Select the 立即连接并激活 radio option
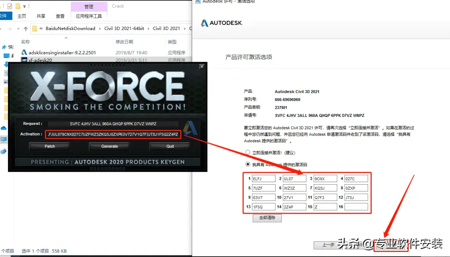Viewport: 450px width, 257px height. [x=247, y=153]
